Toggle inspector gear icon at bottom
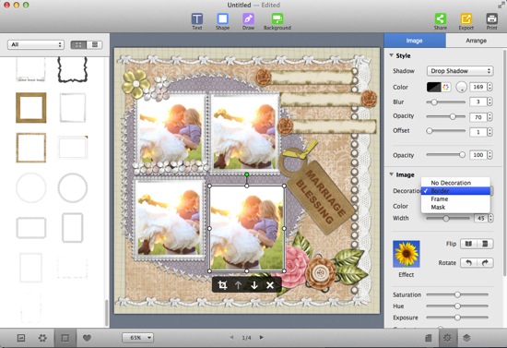The height and width of the screenshot is (348, 507). pyautogui.click(x=447, y=338)
